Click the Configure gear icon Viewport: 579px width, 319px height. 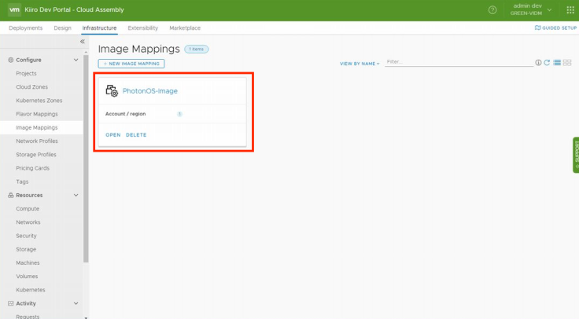click(x=11, y=60)
